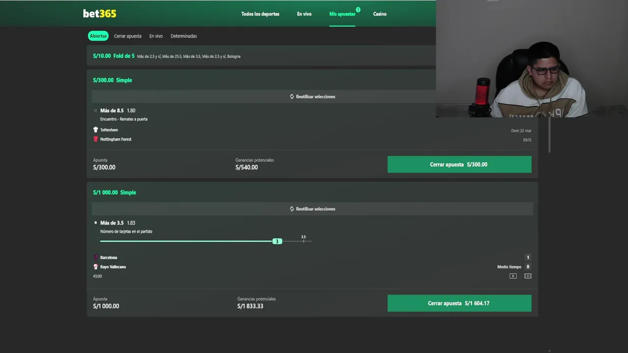
Task: Expand the S/10.00 Fold de 5 bet
Action: [261, 56]
